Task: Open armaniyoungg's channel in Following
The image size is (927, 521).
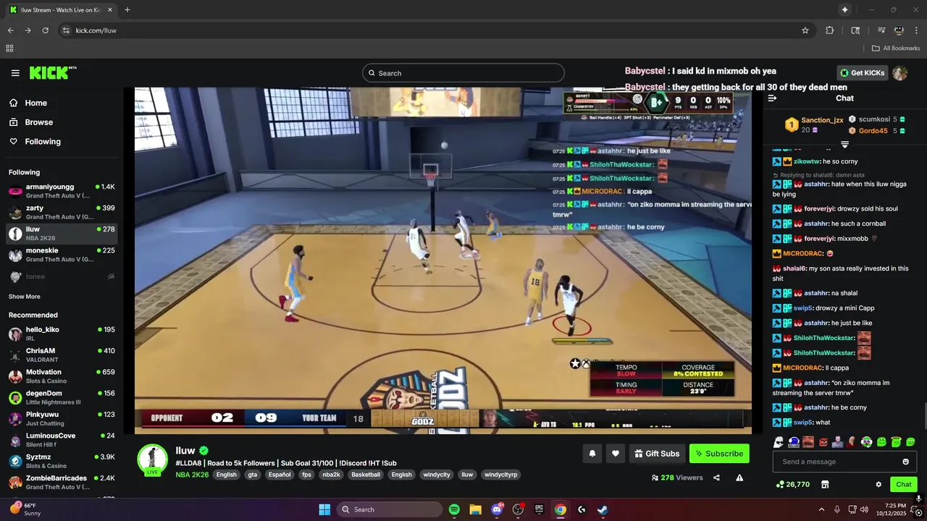Action: (x=62, y=191)
